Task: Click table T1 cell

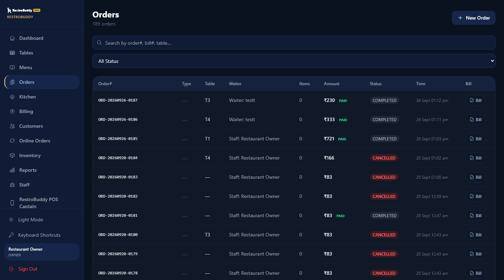Action: [x=208, y=139]
